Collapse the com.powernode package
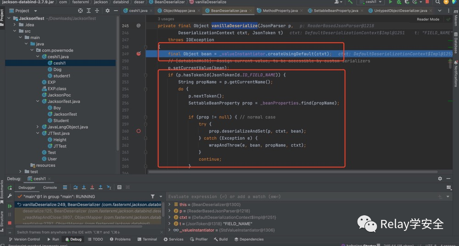 [32, 50]
